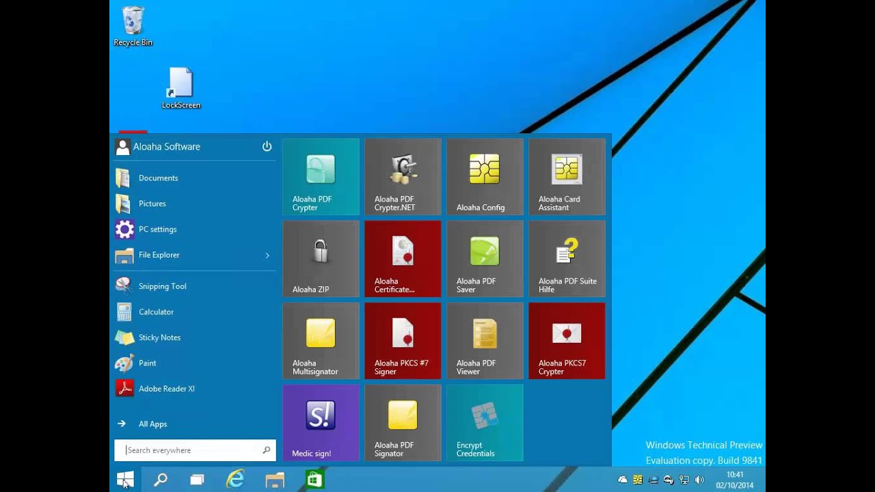This screenshot has height=492, width=875.
Task: Click the magnifier icon in the search box
Action: pyautogui.click(x=267, y=450)
